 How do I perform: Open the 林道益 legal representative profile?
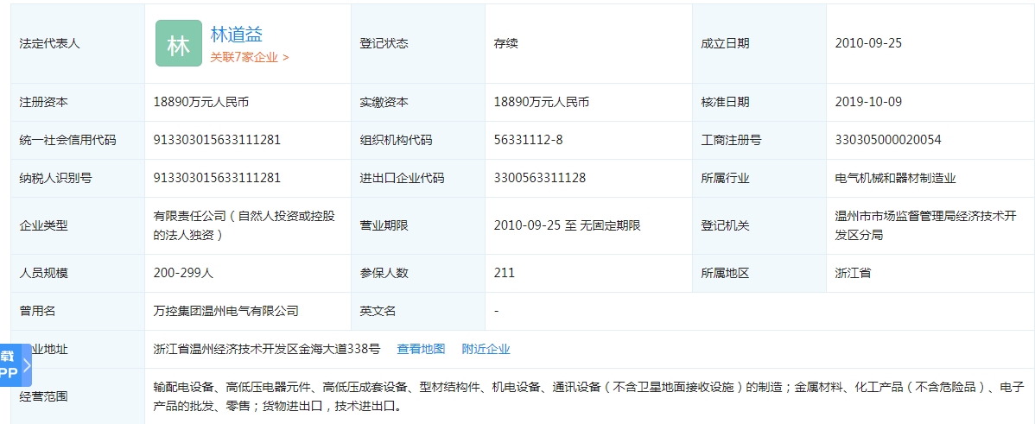(x=236, y=34)
